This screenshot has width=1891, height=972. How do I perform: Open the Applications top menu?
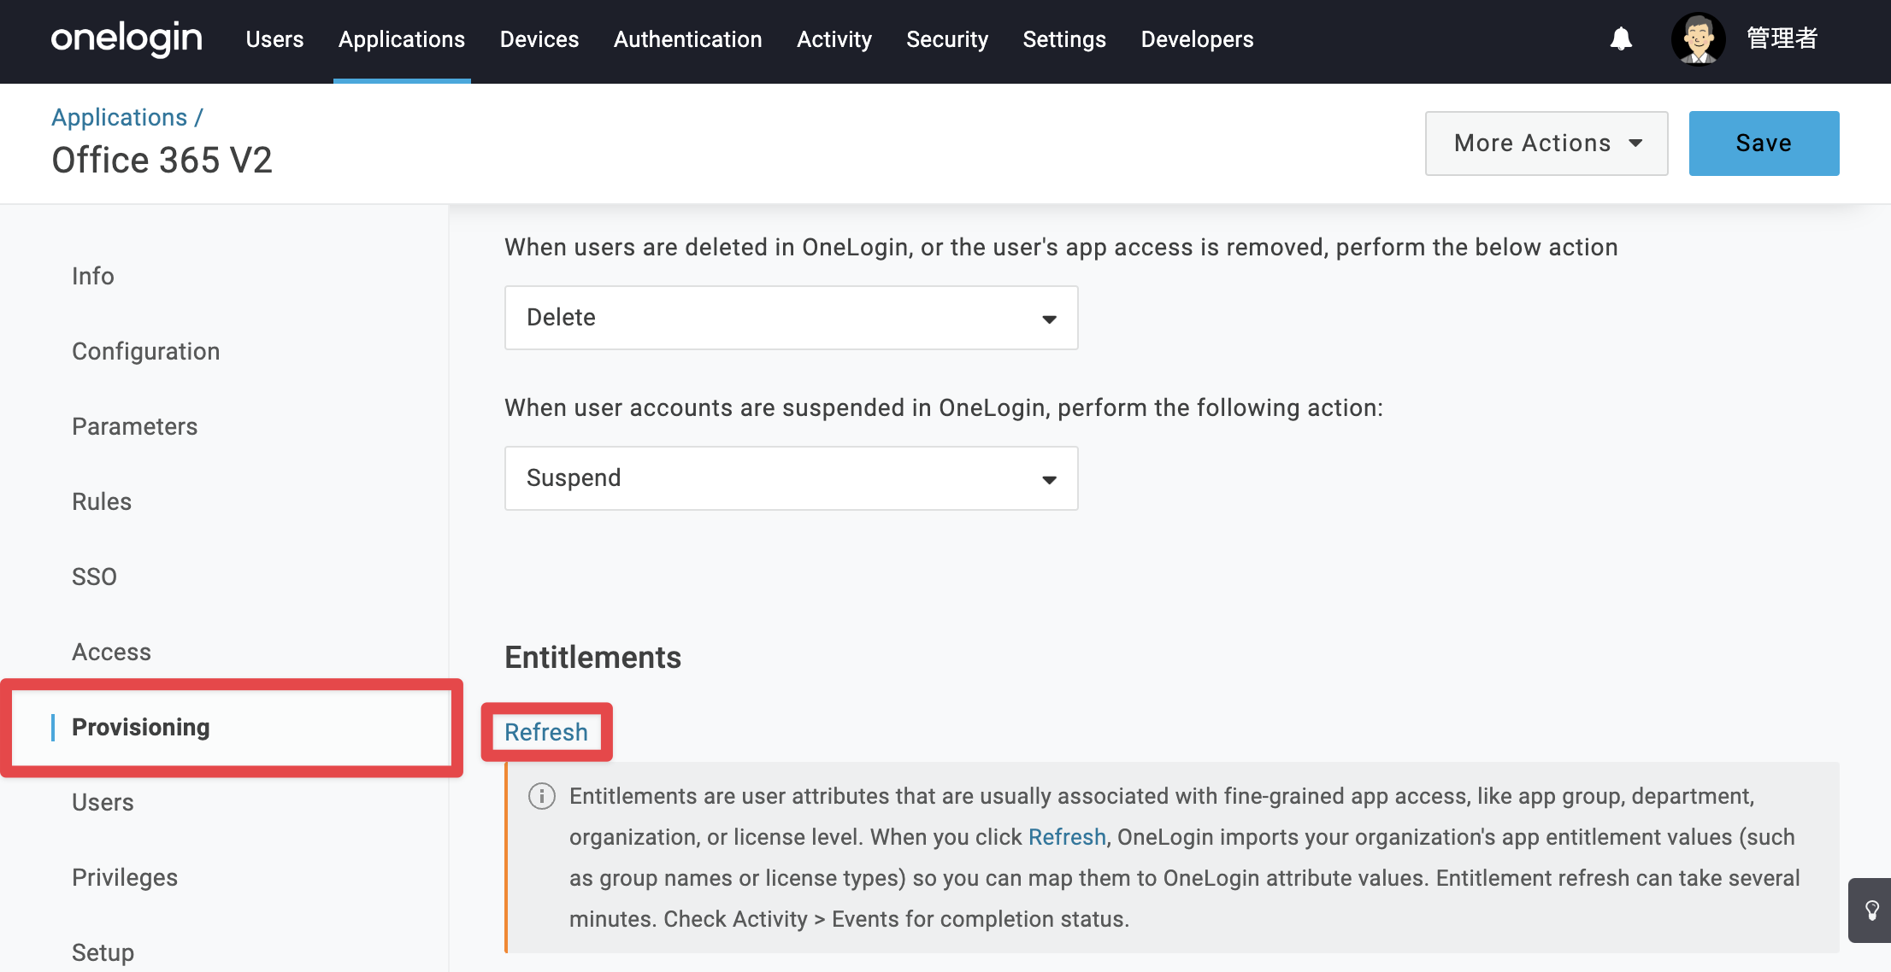point(402,39)
